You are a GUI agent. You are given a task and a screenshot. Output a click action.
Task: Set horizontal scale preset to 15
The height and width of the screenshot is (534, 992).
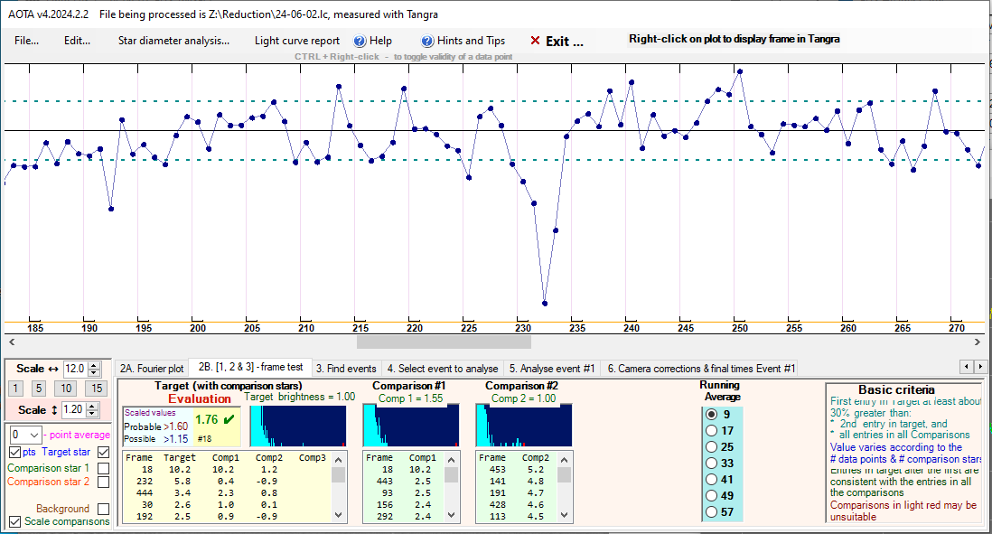tap(96, 389)
